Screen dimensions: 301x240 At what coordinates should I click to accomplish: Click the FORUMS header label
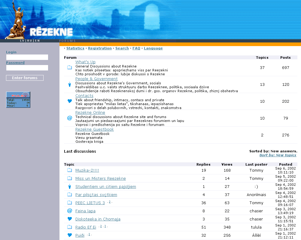click(67, 41)
